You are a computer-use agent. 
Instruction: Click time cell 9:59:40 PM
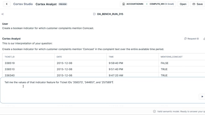click(x=116, y=63)
